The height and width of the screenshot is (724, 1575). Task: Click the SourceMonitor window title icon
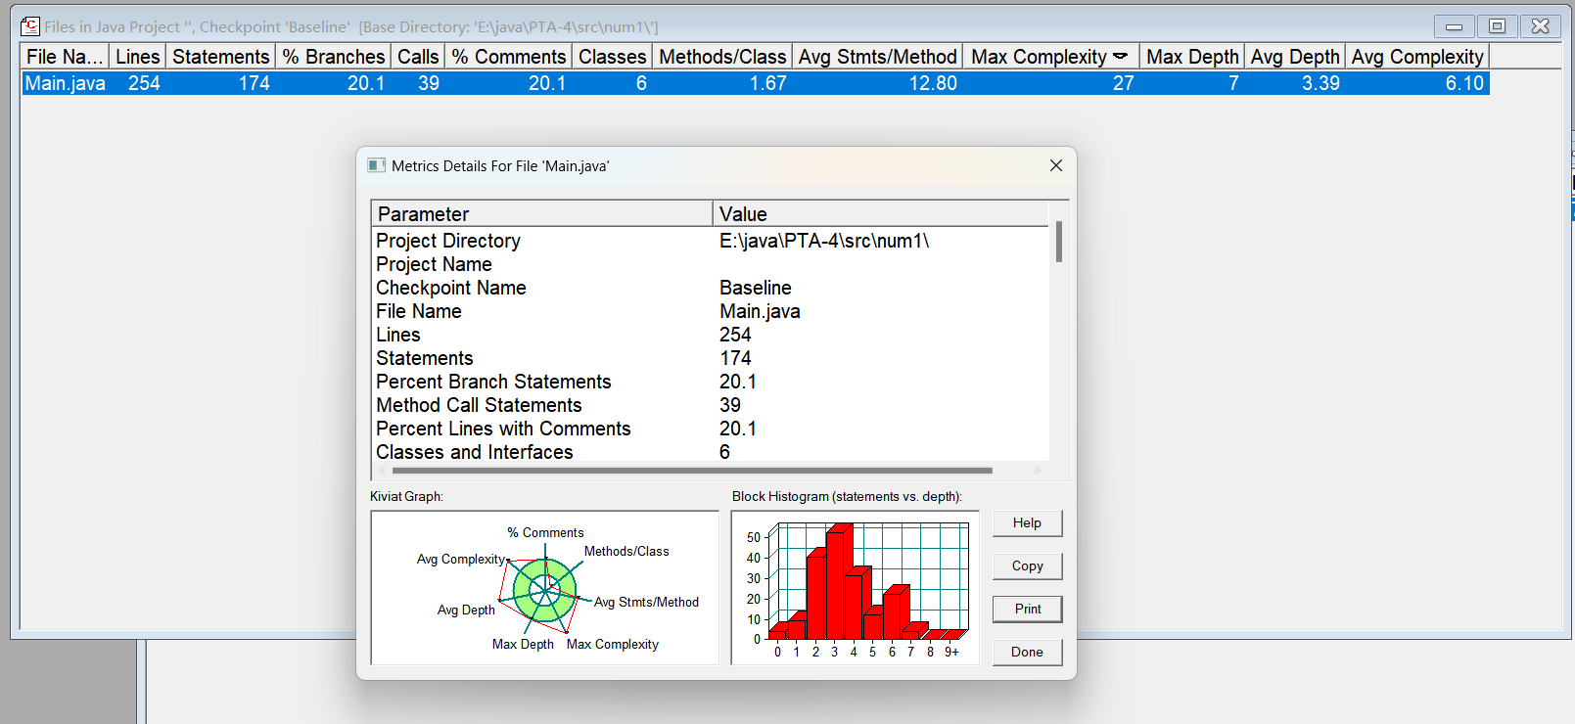tap(30, 26)
